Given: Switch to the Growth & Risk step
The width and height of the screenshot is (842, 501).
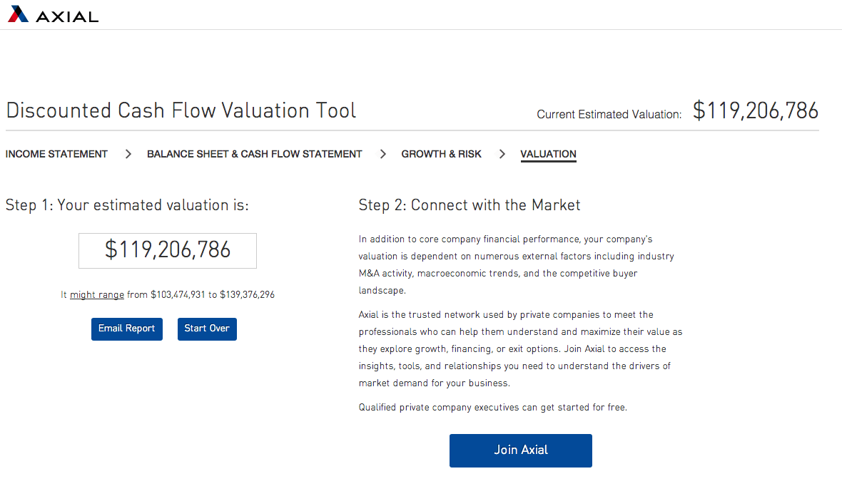Looking at the screenshot, I should [442, 154].
